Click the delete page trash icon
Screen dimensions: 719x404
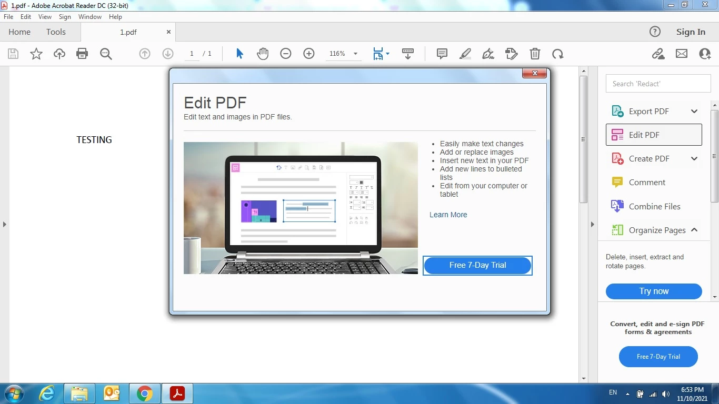[535, 54]
